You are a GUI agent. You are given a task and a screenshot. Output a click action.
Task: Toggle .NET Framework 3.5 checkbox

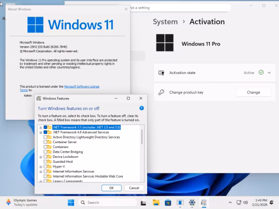[x=45, y=127]
